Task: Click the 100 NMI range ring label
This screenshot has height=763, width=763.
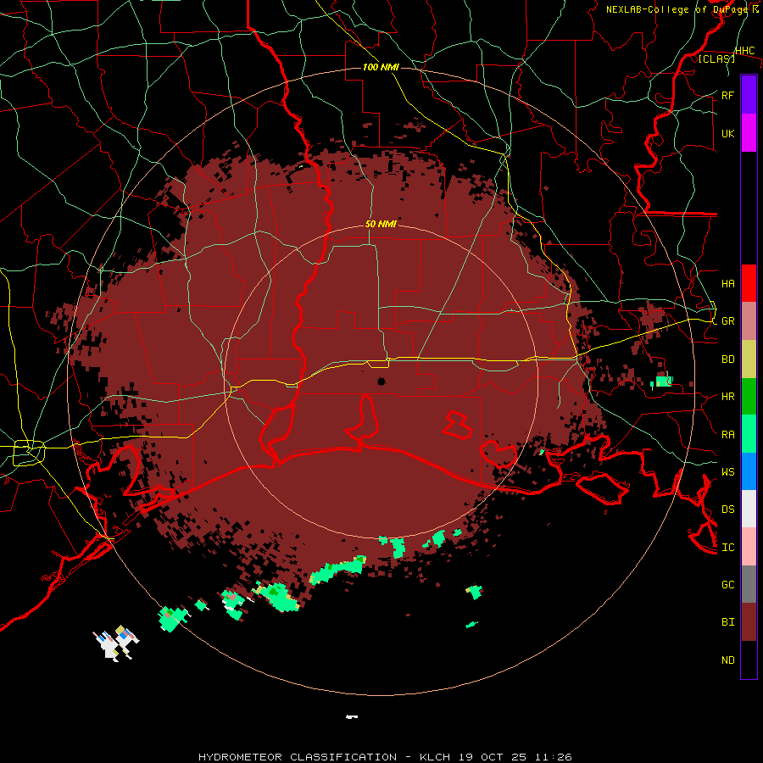Action: (381, 67)
